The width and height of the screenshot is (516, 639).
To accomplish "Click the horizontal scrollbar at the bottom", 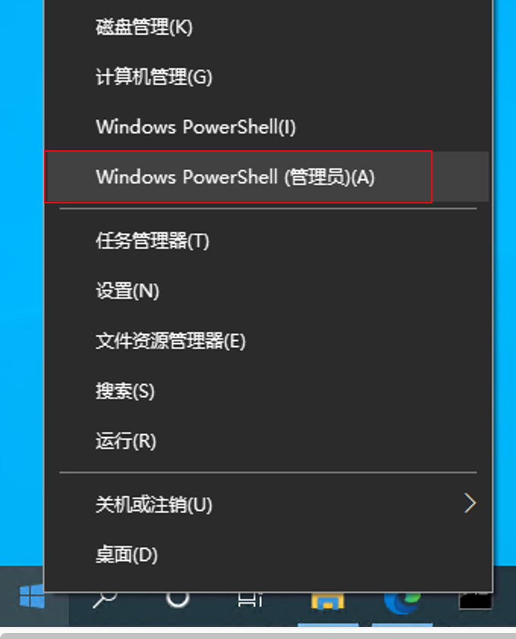I will click(x=258, y=635).
